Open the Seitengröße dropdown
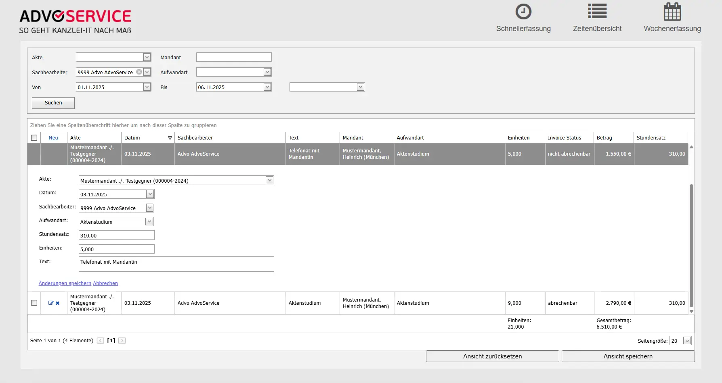The width and height of the screenshot is (722, 383). point(686,341)
